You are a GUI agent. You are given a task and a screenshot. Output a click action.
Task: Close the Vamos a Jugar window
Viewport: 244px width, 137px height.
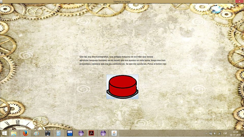tap(240, 2)
